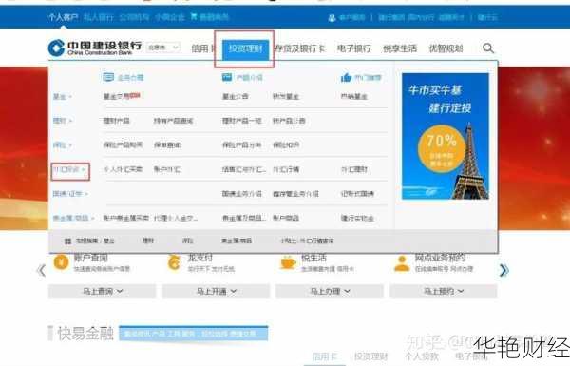Click the 悦生活 coffee cup icon
Screen dimensions: 570x366
(288, 262)
